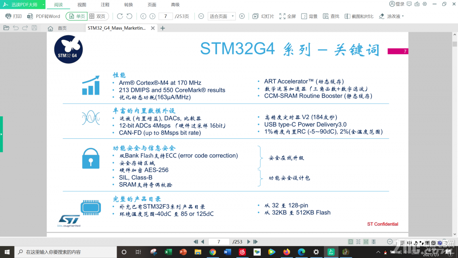Screen dimensions: 458x258
Task: Go to the home (首页) tab
Action: click(57, 28)
